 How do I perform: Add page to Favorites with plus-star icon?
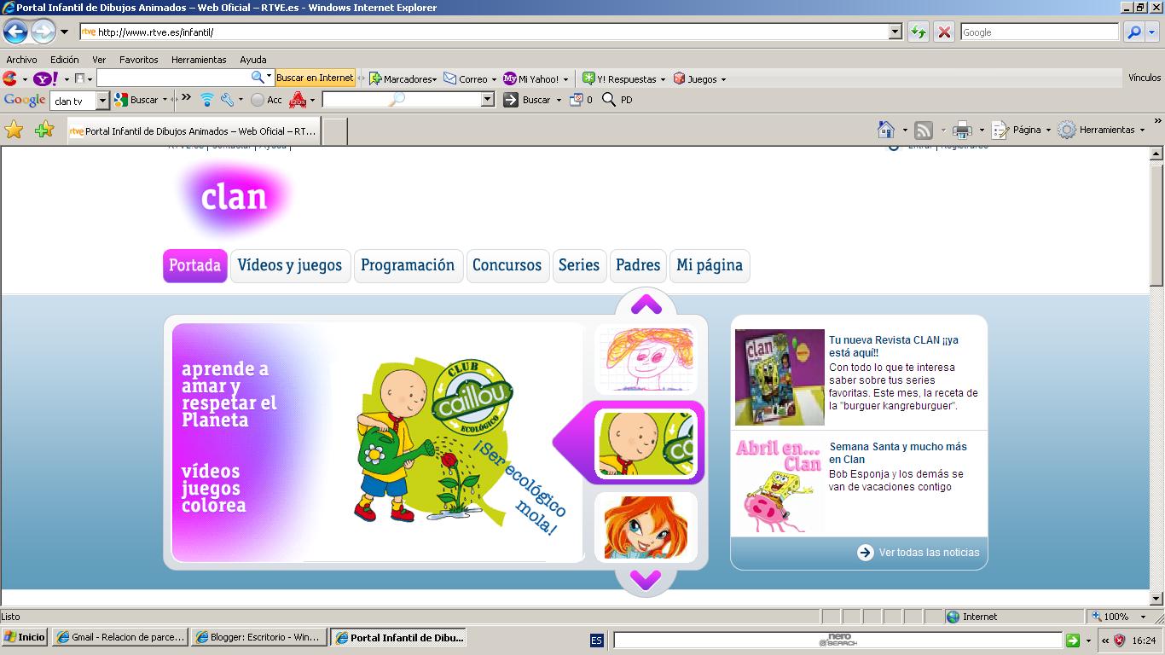(44, 130)
